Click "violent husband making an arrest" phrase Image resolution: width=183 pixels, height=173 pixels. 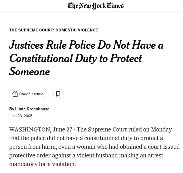coord(120,155)
